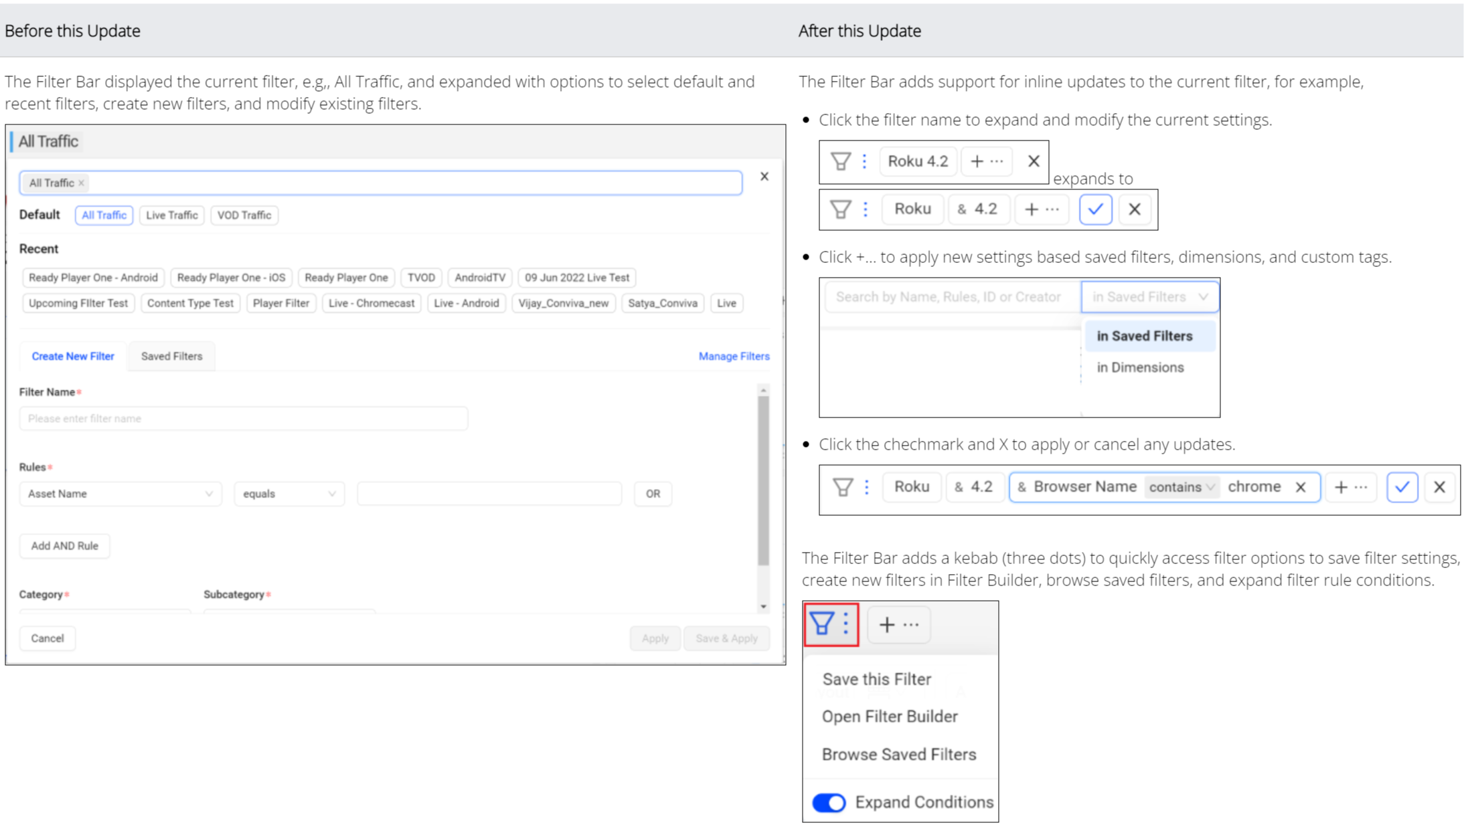Open the equals operator dropdown
This screenshot has width=1470, height=839.
point(289,494)
